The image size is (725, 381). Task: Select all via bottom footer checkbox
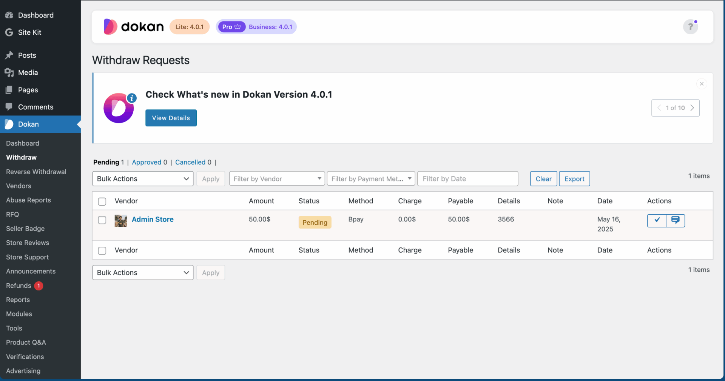point(102,250)
